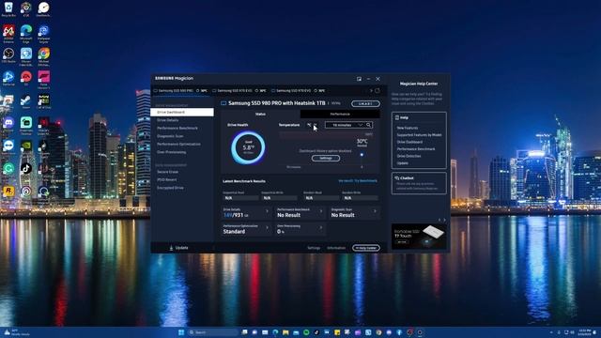Go to previous ad banner arrow
Viewport: 601px width, 338px height.
point(439,220)
